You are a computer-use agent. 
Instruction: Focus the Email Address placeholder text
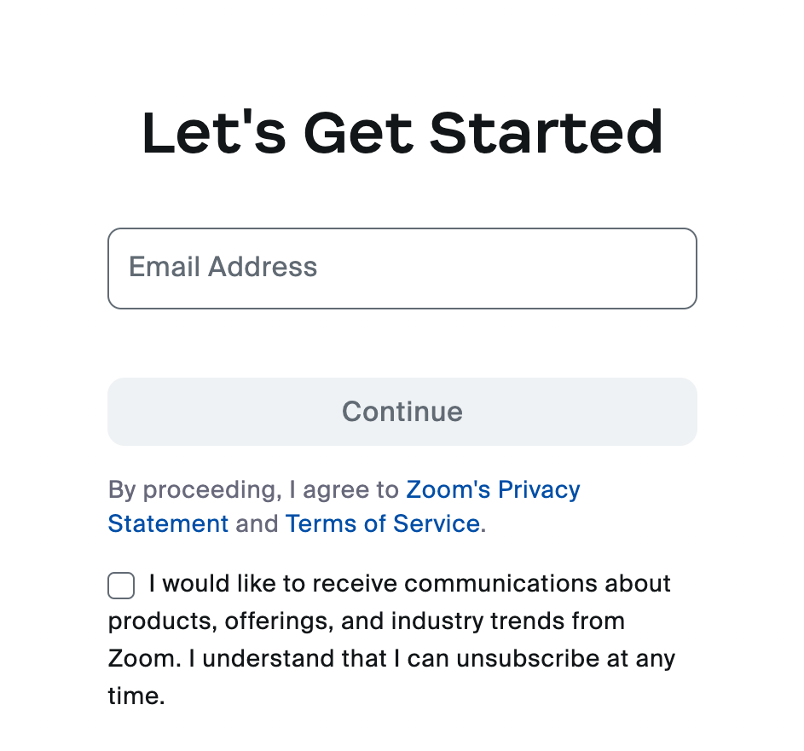[x=223, y=268]
